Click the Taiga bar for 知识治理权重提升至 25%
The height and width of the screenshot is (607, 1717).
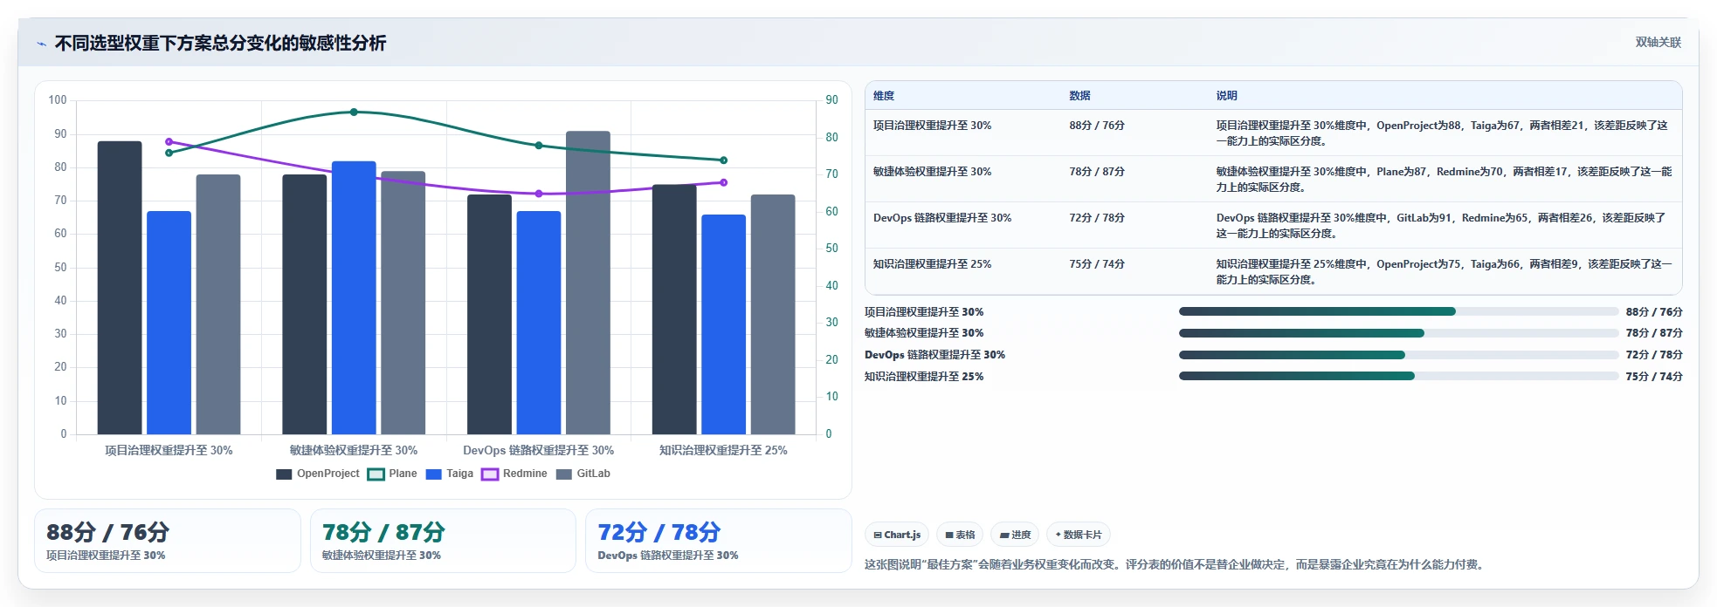(724, 324)
